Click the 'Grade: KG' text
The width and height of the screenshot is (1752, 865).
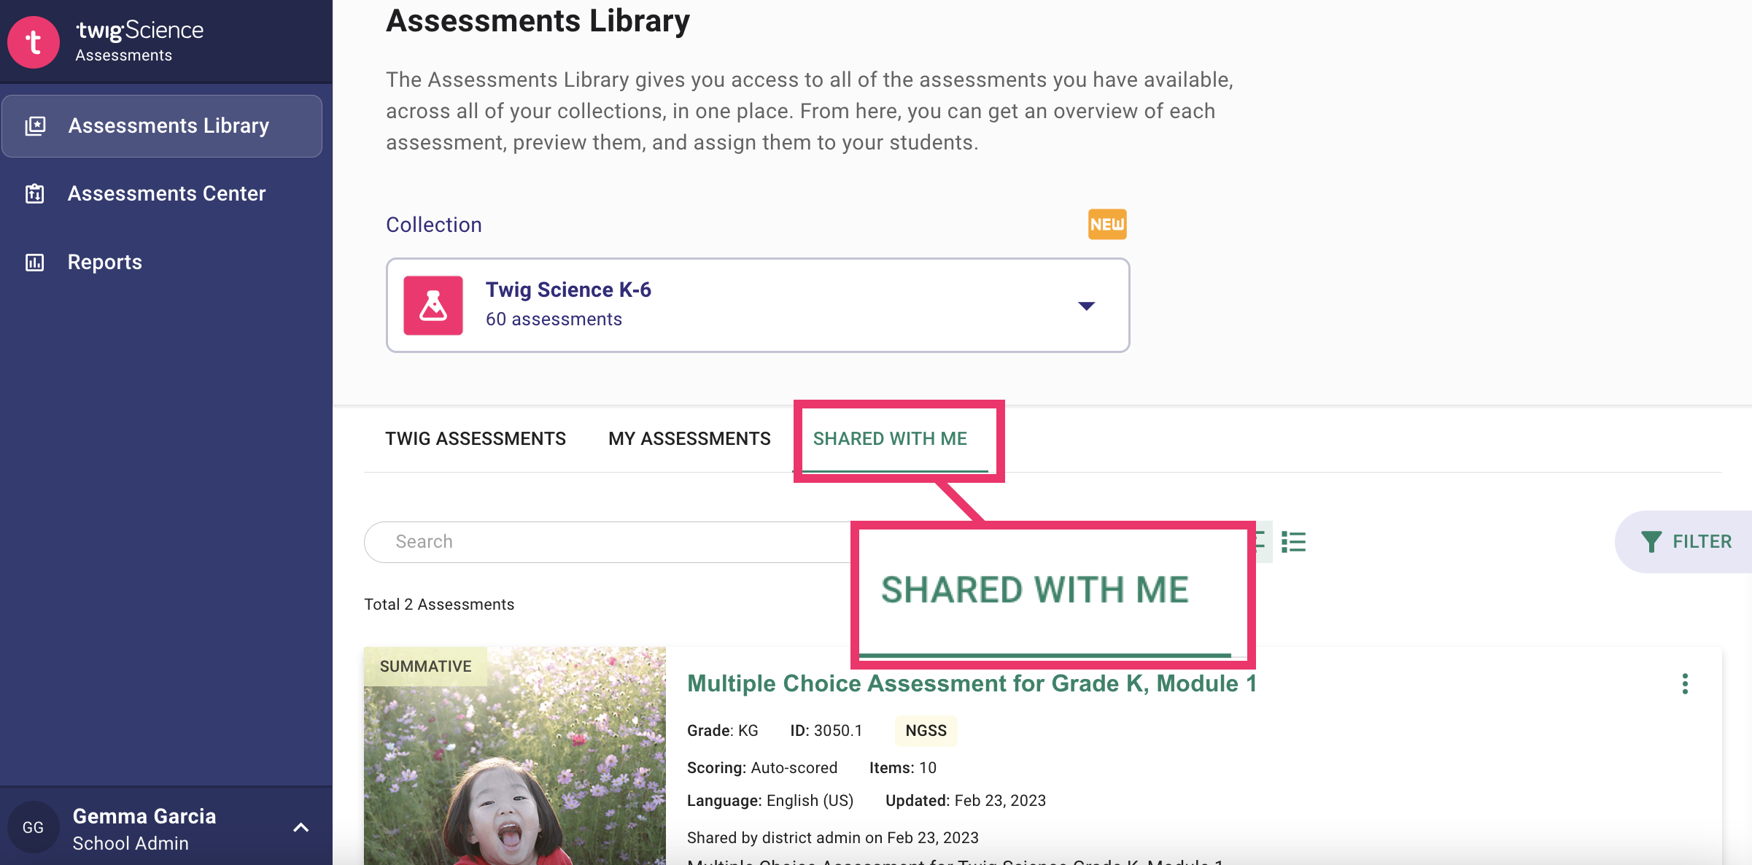pyautogui.click(x=722, y=730)
